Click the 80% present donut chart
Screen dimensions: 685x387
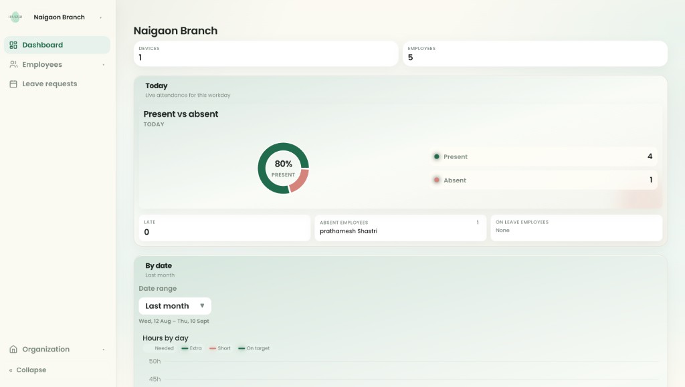[x=283, y=168]
